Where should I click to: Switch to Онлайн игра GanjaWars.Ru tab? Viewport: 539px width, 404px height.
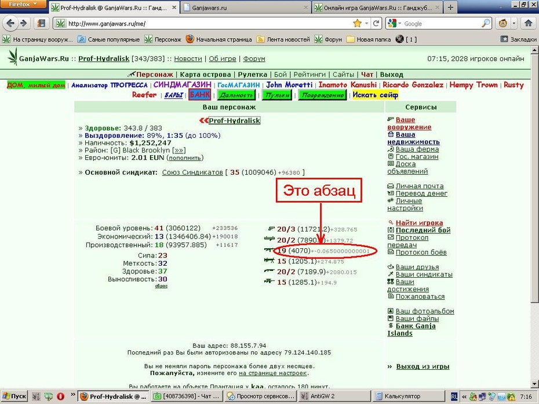click(377, 8)
